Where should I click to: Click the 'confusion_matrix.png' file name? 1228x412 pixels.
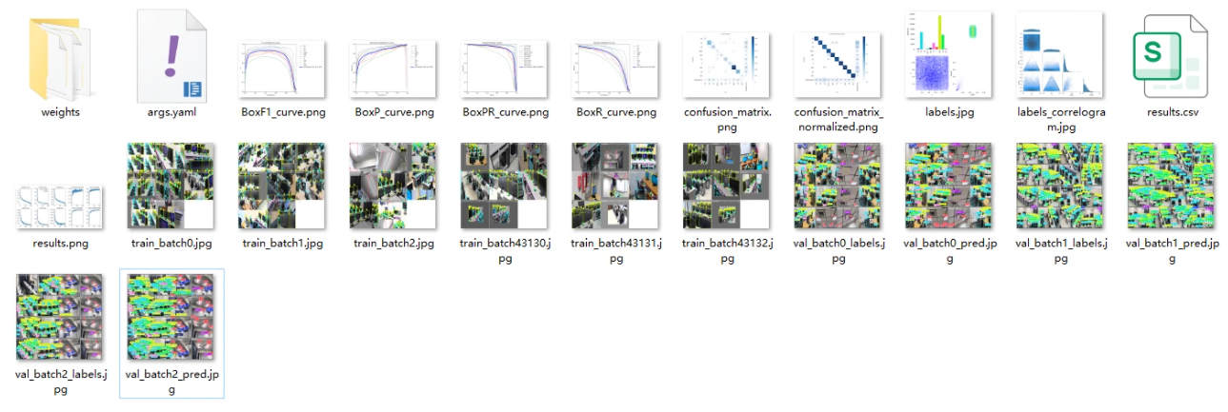(x=727, y=119)
